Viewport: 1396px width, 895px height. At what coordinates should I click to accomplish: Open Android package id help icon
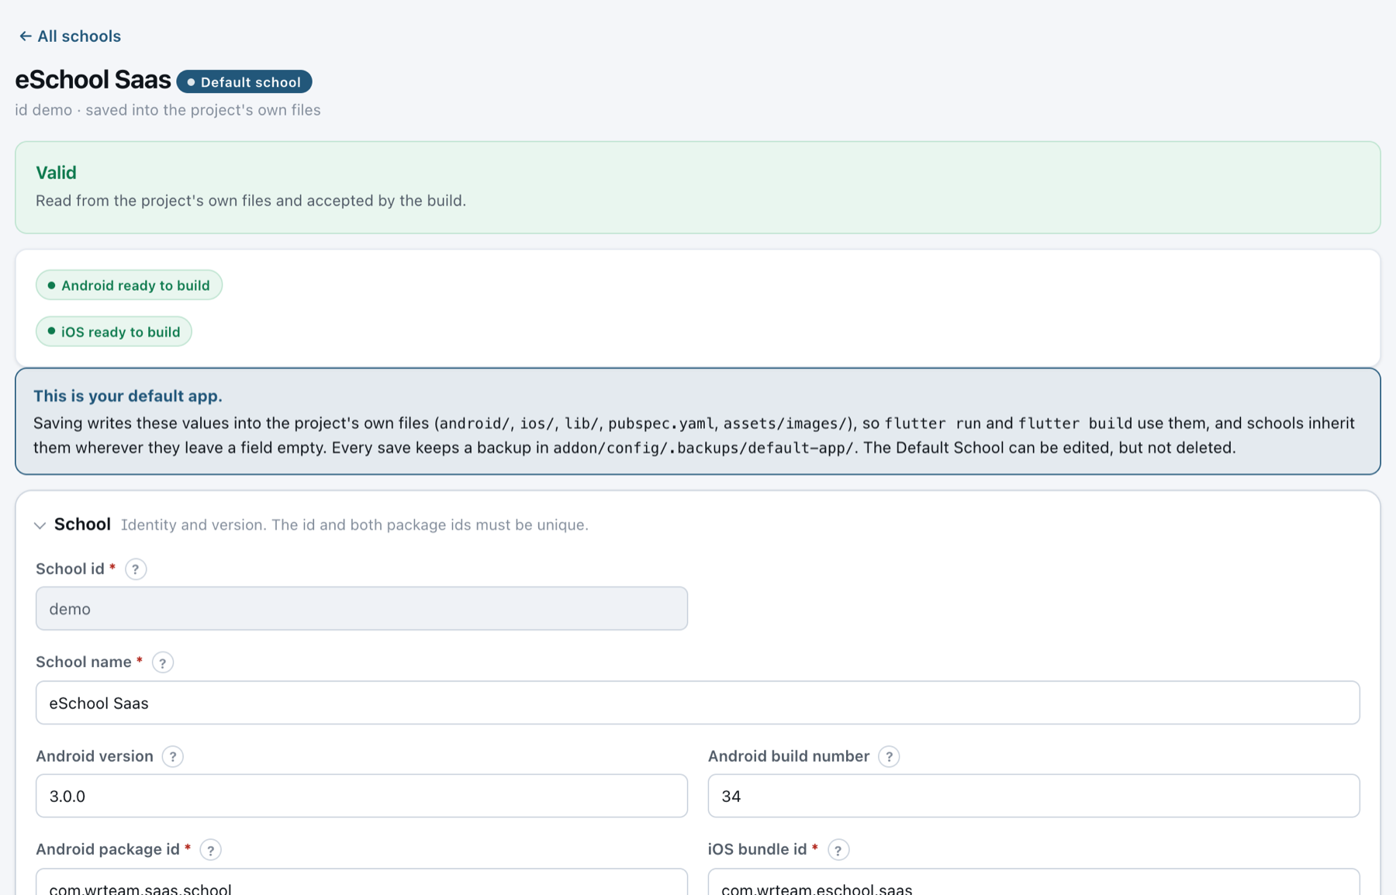(x=210, y=850)
